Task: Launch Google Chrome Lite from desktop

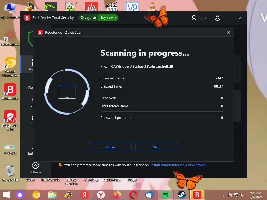Action: pos(10,67)
